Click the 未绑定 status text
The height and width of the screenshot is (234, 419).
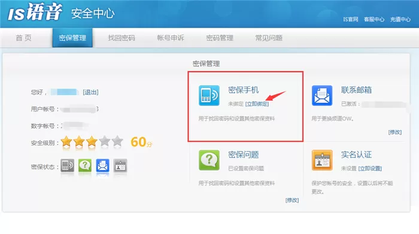tap(236, 104)
